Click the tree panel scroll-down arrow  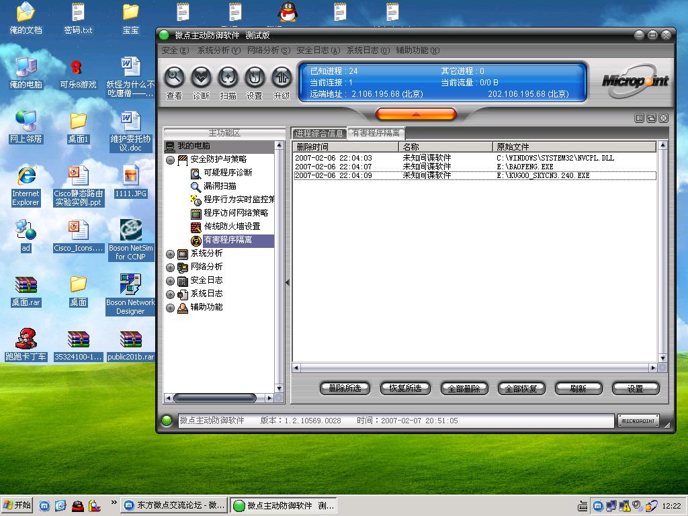(279, 388)
